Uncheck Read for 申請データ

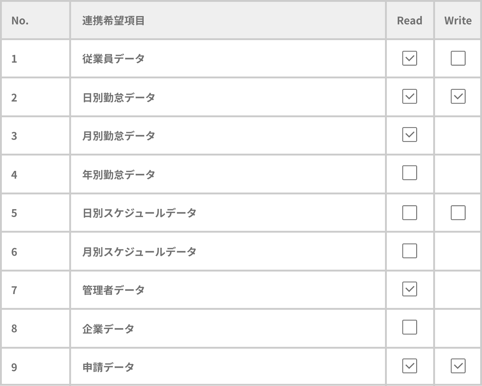409,366
